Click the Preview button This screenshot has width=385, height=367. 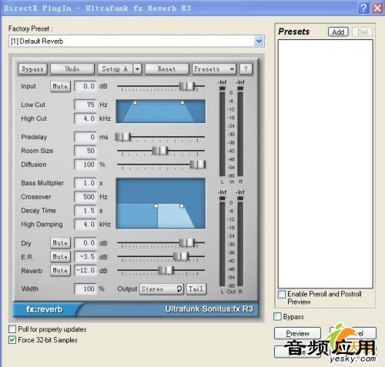pyautogui.click(x=297, y=333)
